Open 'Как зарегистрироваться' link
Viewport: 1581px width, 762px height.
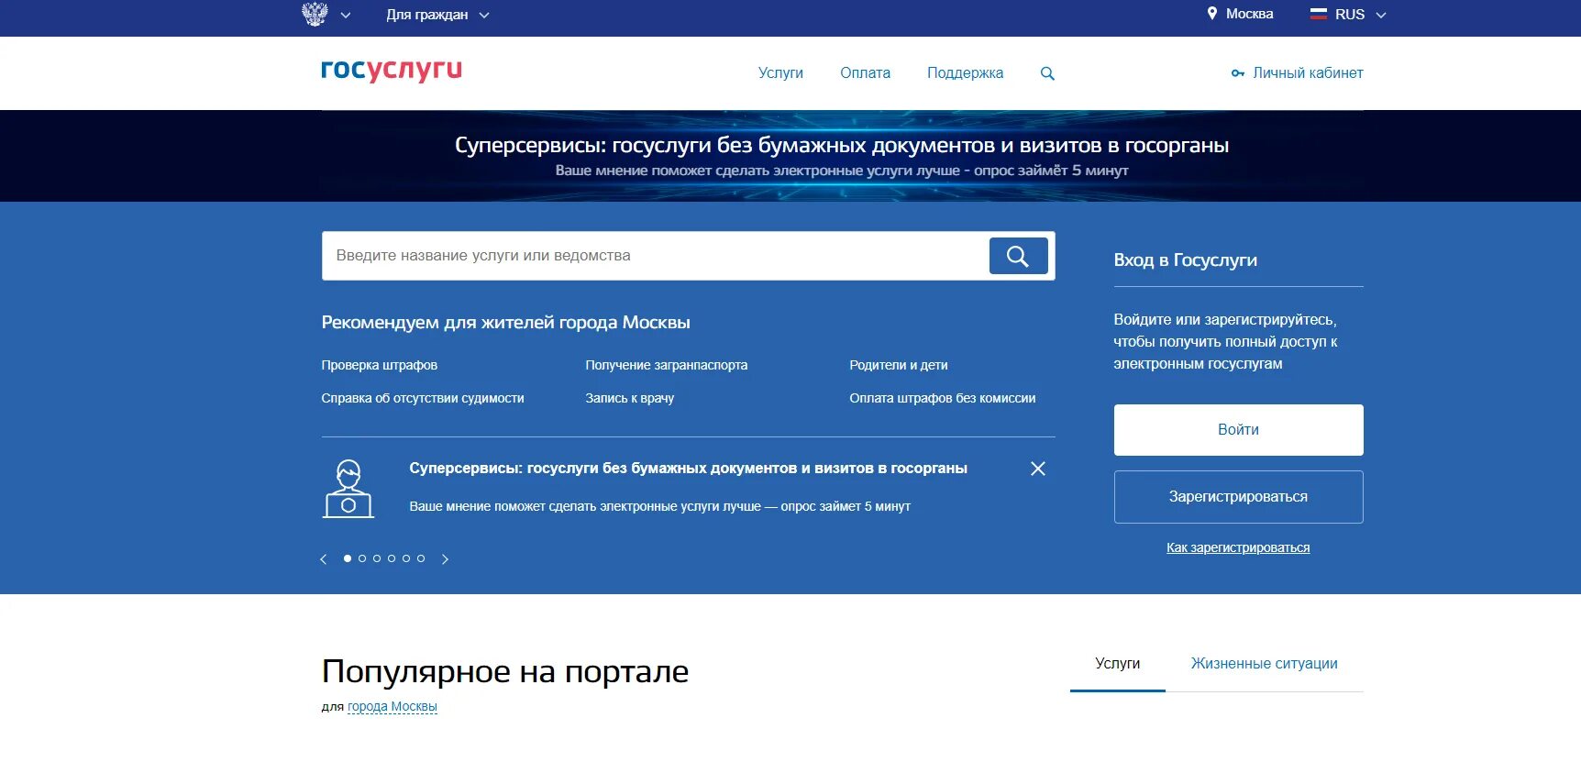point(1238,547)
